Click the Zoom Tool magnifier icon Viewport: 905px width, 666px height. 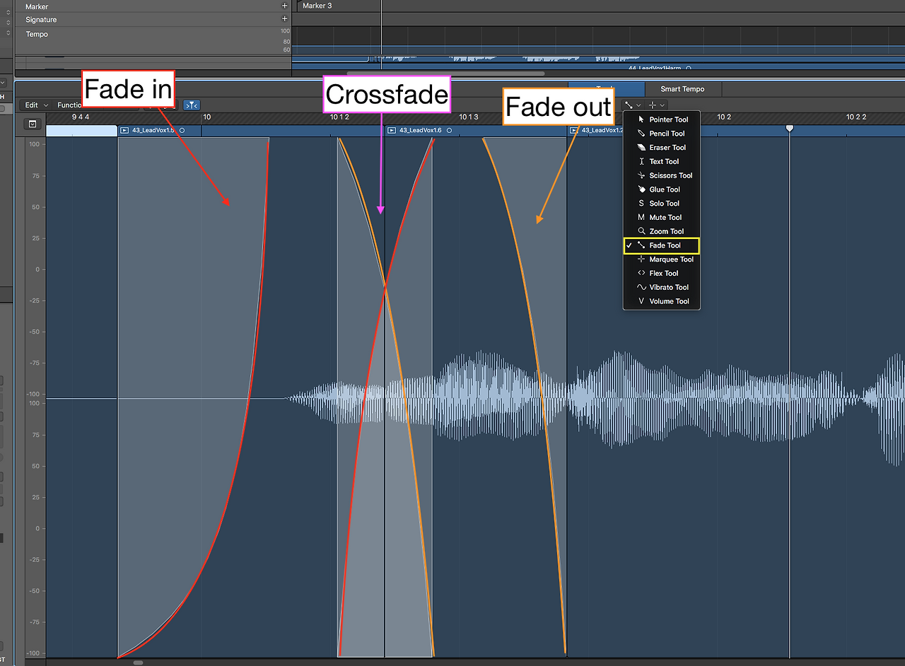tap(641, 231)
